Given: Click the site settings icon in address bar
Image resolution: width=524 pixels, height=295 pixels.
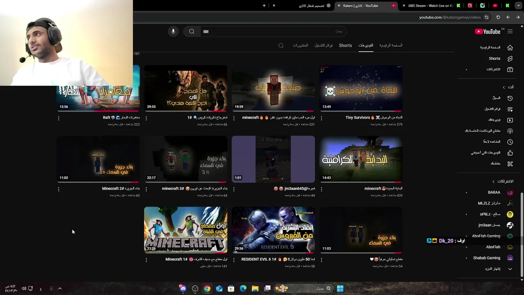Looking at the screenshot, I should click(486, 17).
